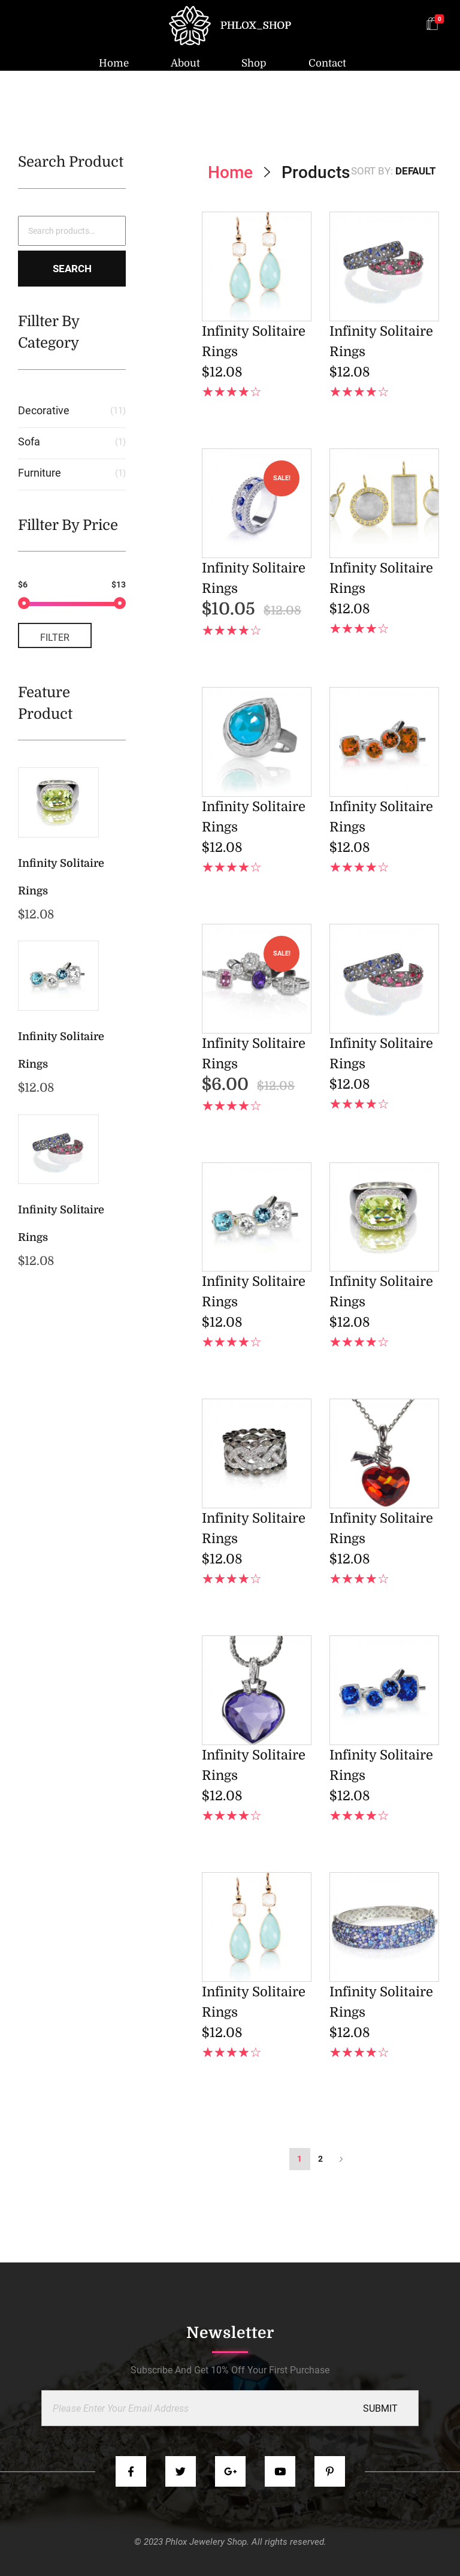The height and width of the screenshot is (2576, 460).
Task: Open the Shop menu item
Action: (x=254, y=63)
